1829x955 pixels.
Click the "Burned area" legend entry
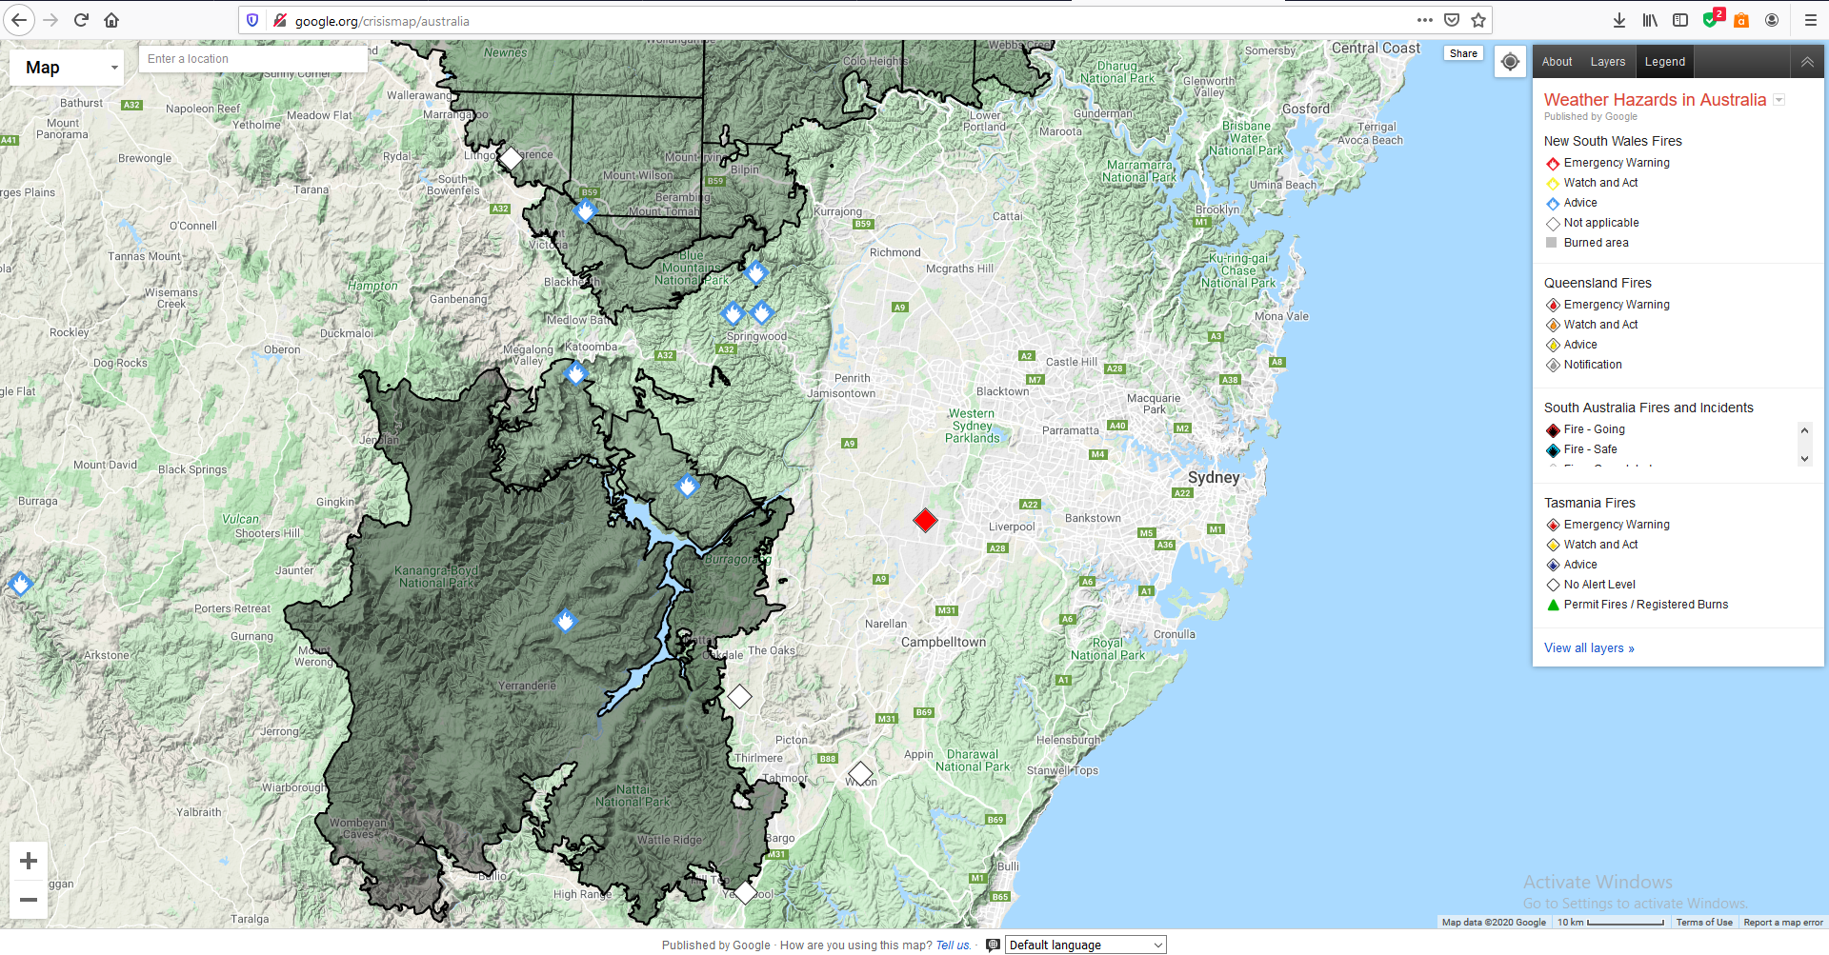click(1587, 243)
